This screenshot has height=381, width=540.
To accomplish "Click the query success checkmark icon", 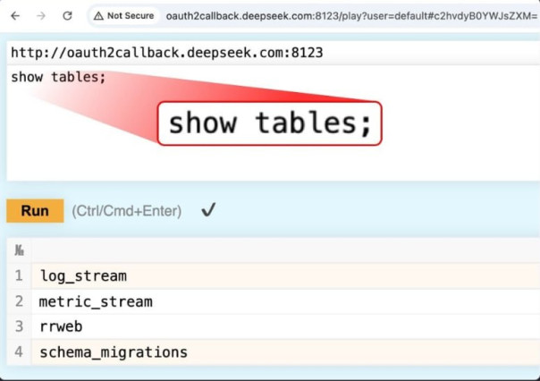I will pyautogui.click(x=208, y=210).
